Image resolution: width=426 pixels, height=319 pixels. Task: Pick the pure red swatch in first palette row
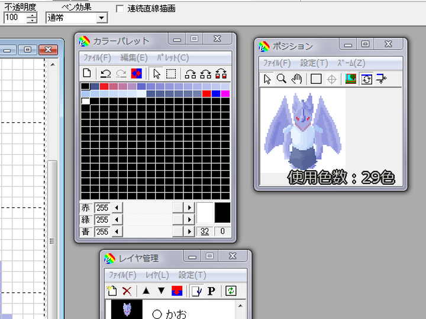click(x=104, y=86)
